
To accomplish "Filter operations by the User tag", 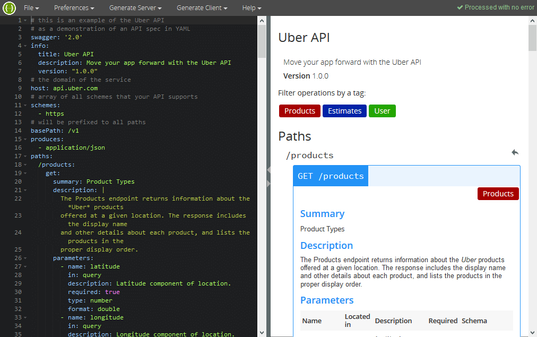I will (382, 111).
